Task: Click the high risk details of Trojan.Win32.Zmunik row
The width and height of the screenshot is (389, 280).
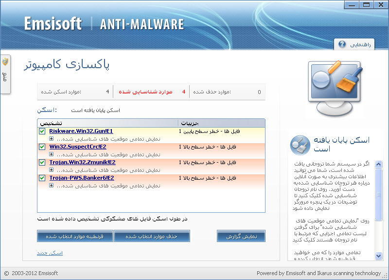Action: tap(208, 163)
